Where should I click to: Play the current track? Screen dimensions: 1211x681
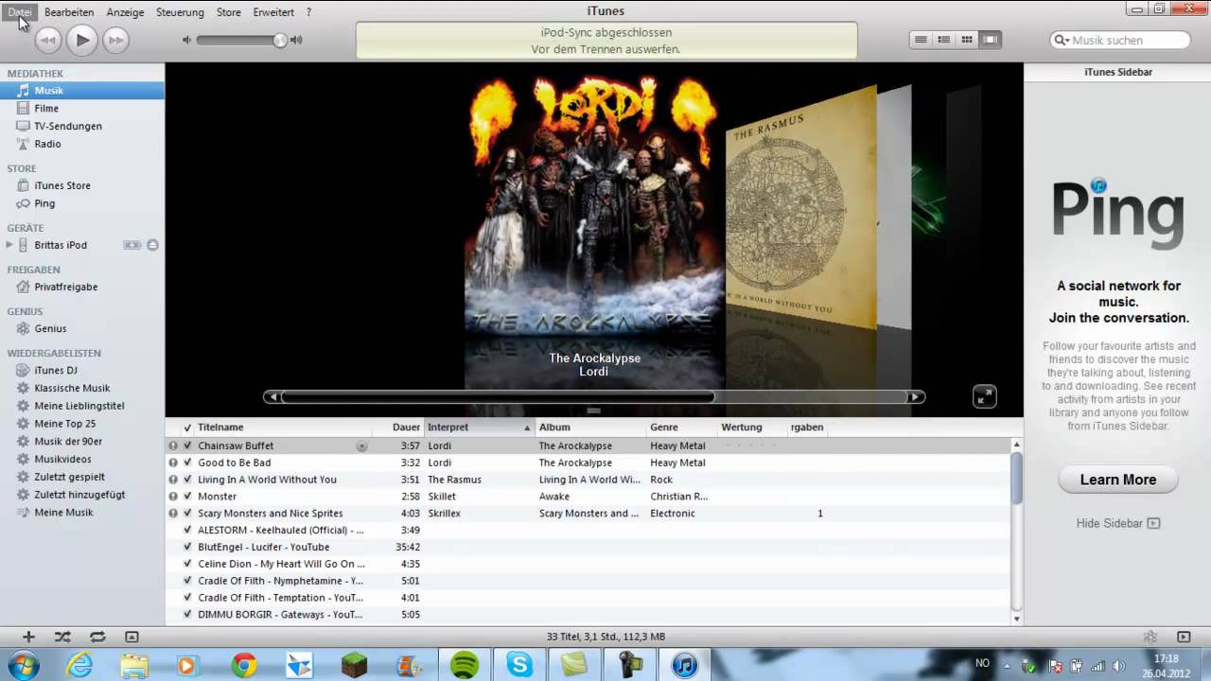[x=82, y=40]
